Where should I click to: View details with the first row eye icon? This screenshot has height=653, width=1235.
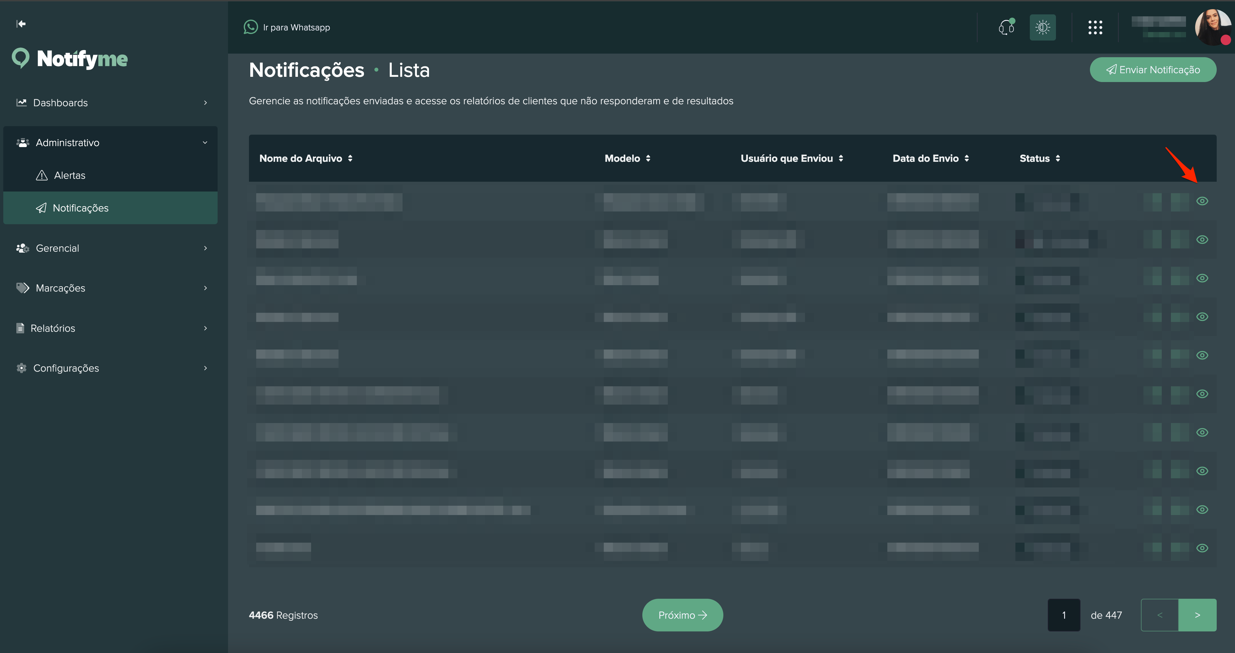tap(1203, 201)
